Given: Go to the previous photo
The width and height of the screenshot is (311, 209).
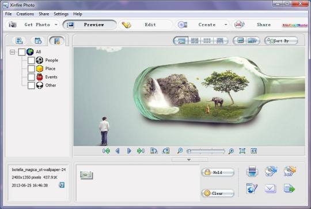Looking at the screenshot, I should [x=117, y=151].
